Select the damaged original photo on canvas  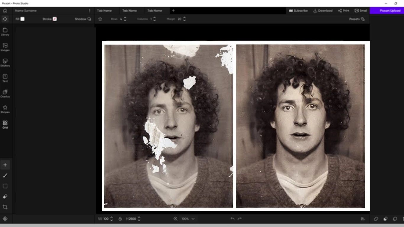(x=169, y=126)
